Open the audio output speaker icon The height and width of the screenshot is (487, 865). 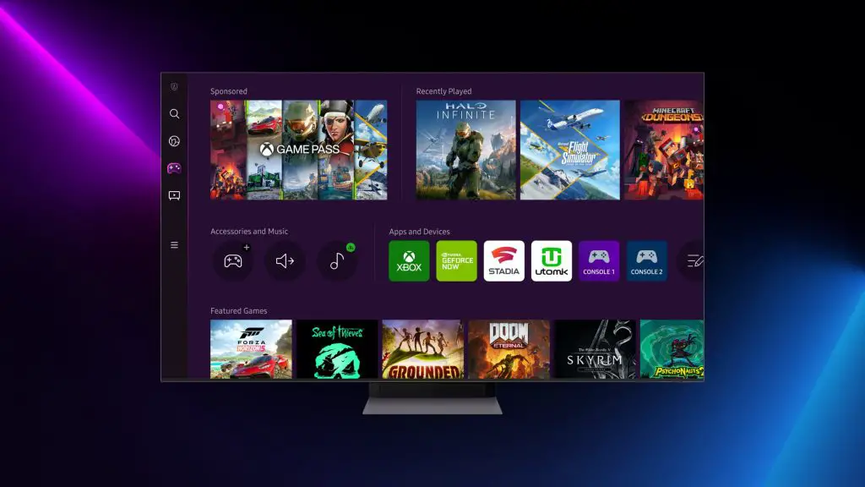point(285,260)
